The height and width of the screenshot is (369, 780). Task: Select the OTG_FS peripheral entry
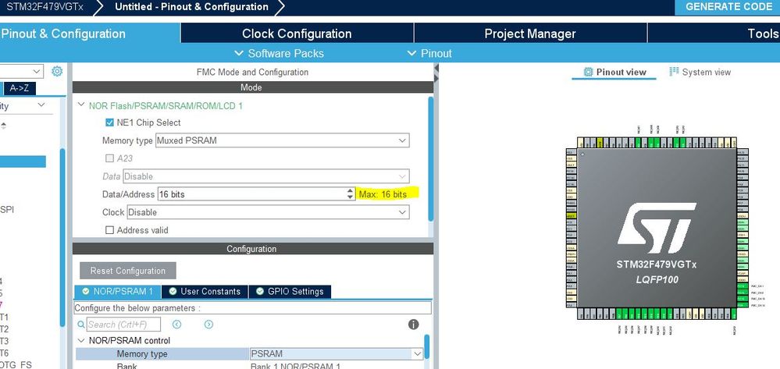(16, 364)
